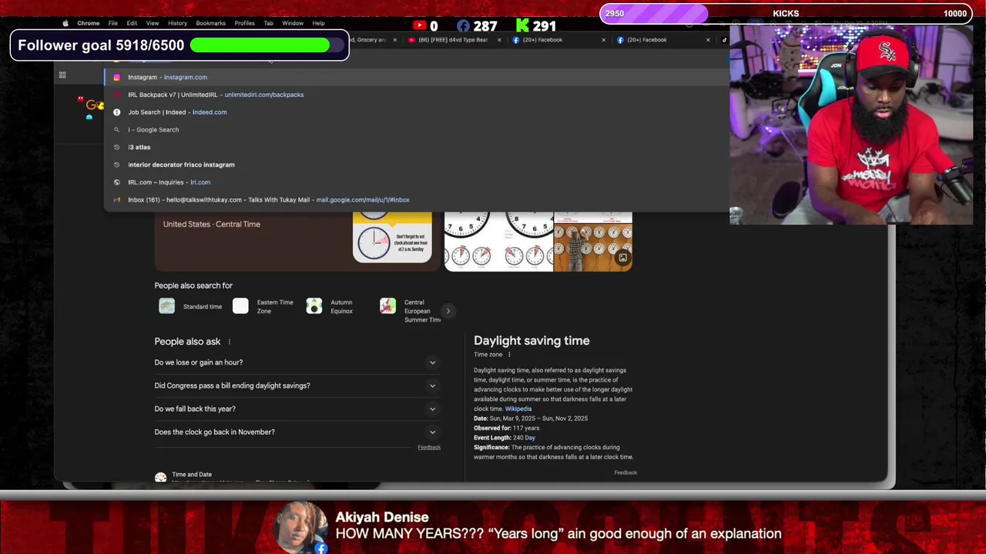Select the Instagram suggestion in the address bar dropdown
The height and width of the screenshot is (554, 986).
(x=416, y=77)
